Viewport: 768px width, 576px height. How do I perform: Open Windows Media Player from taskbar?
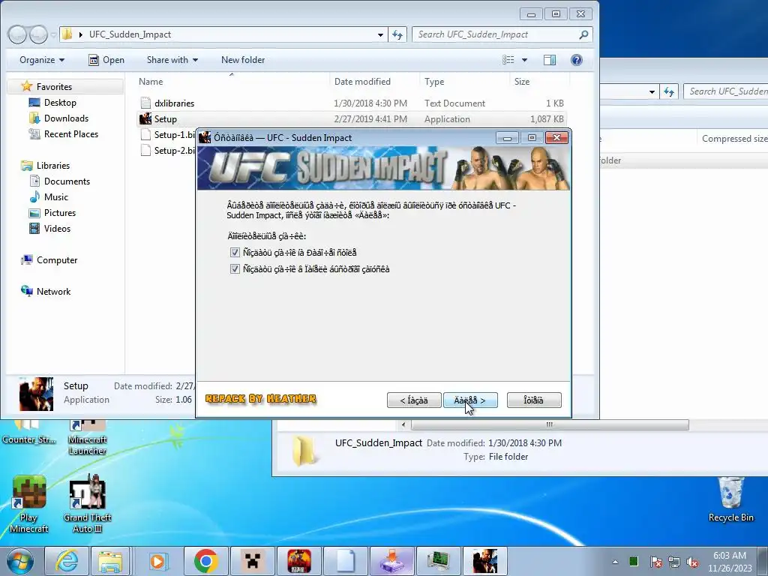click(x=157, y=561)
